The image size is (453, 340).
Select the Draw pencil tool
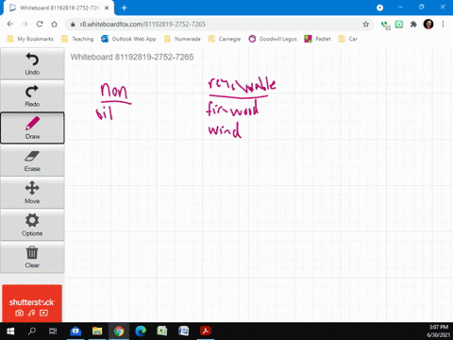tap(32, 128)
